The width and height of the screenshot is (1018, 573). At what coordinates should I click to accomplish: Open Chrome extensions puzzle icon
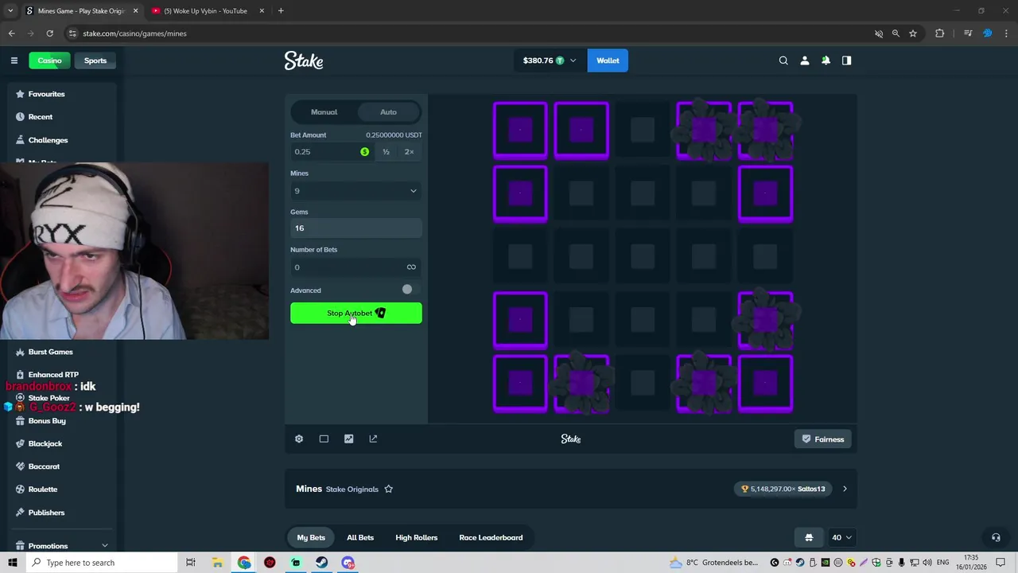[939, 33]
